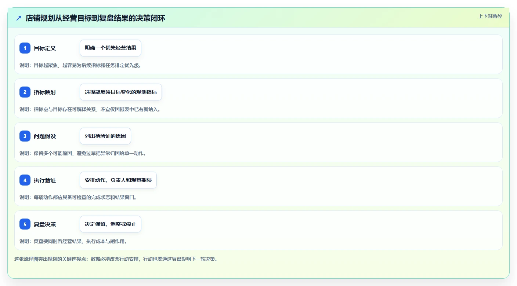Screen dimensions: 517x286
Task: Select the step 5 number badge
Action: [x=25, y=224]
